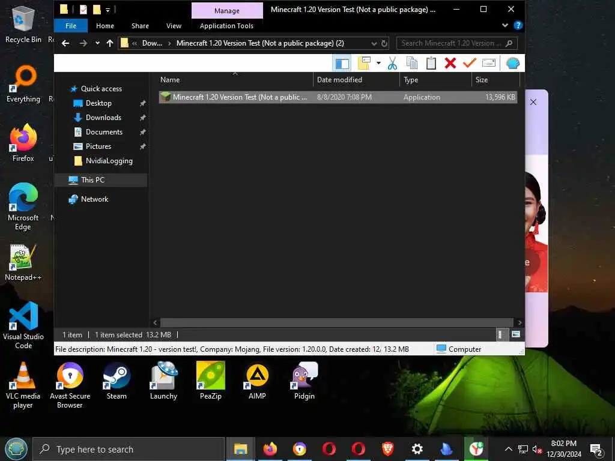Refresh the current folder

pyautogui.click(x=384, y=43)
